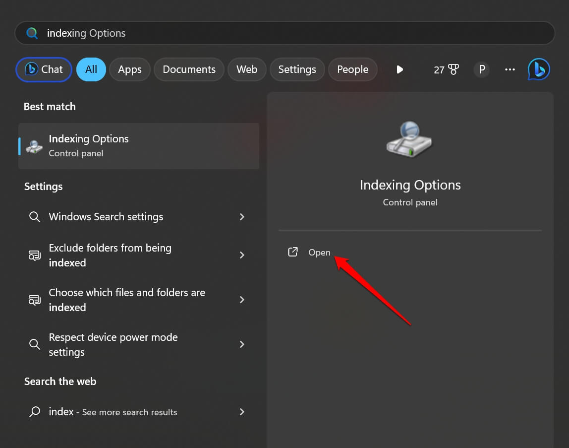Image resolution: width=569 pixels, height=448 pixels.
Task: Switch to the Web filter tab
Action: 247,69
